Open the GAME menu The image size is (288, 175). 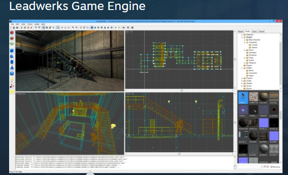(37, 24)
